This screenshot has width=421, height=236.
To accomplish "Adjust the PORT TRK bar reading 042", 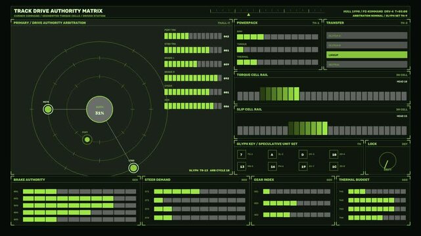I will pos(193,36).
